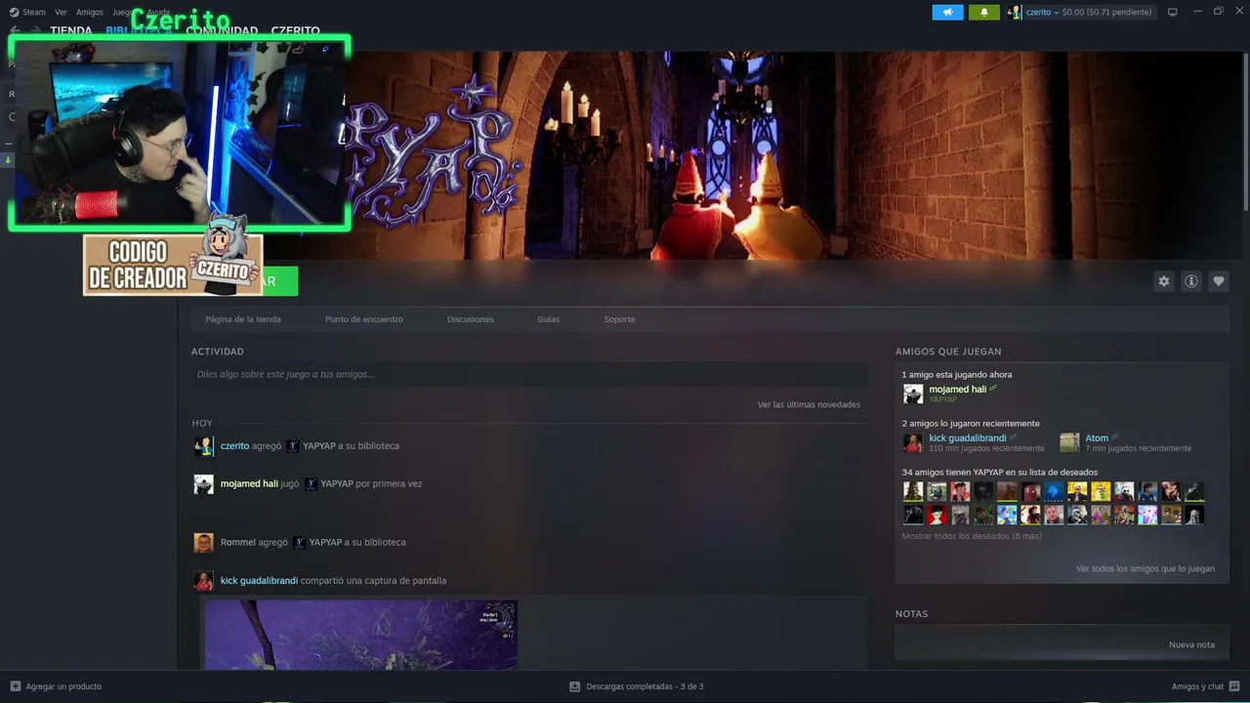Click Ver las últimas novedades link
The width and height of the screenshot is (1250, 703).
809,404
